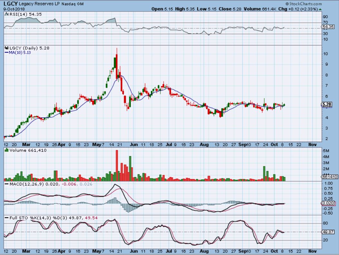Click 'Nov' on the date axis under stochastic panel

pos(312,251)
